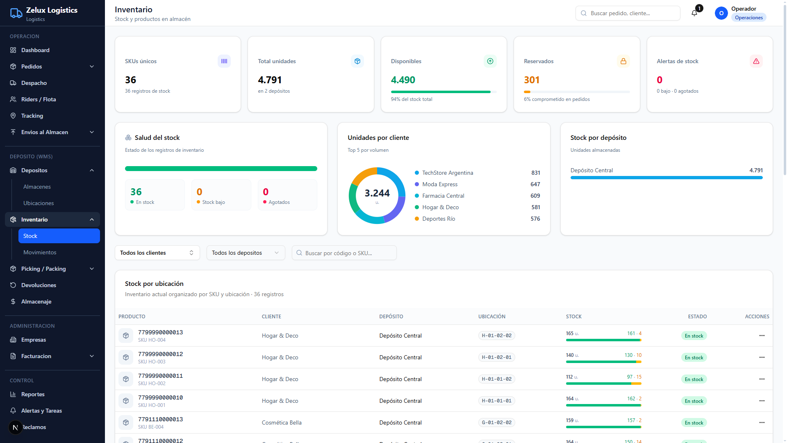
Task: Click the Disponibles up-arrow icon
Action: click(490, 61)
